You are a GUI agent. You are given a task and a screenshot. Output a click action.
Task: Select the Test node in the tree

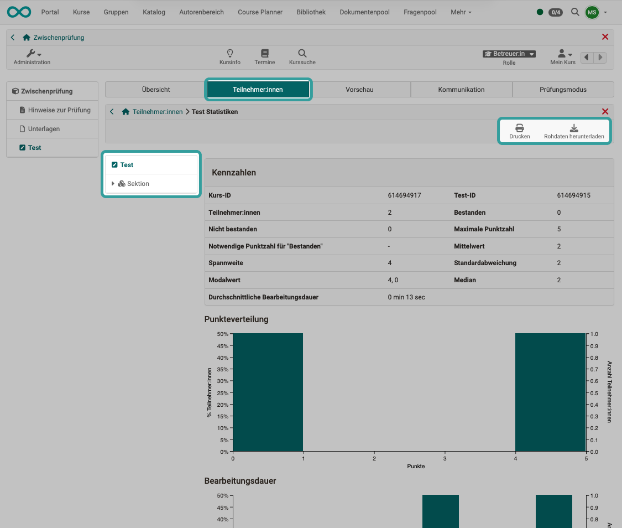[x=126, y=164]
